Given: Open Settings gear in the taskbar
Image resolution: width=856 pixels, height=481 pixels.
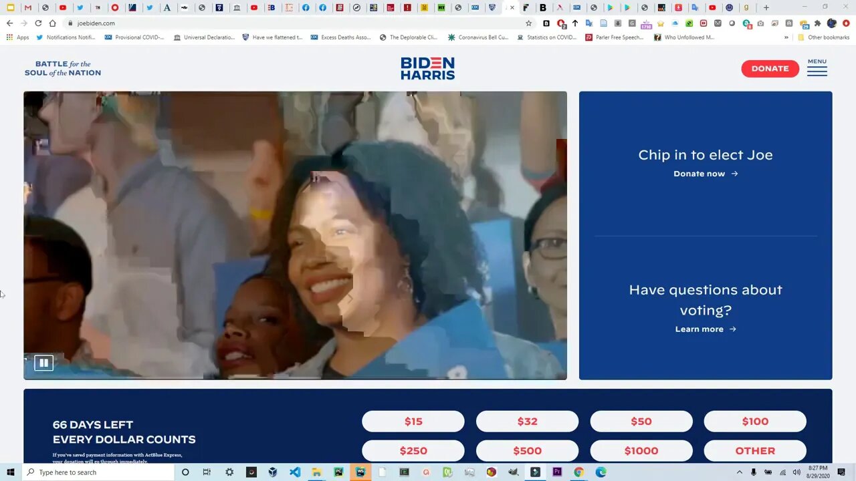Looking at the screenshot, I should click(x=229, y=472).
